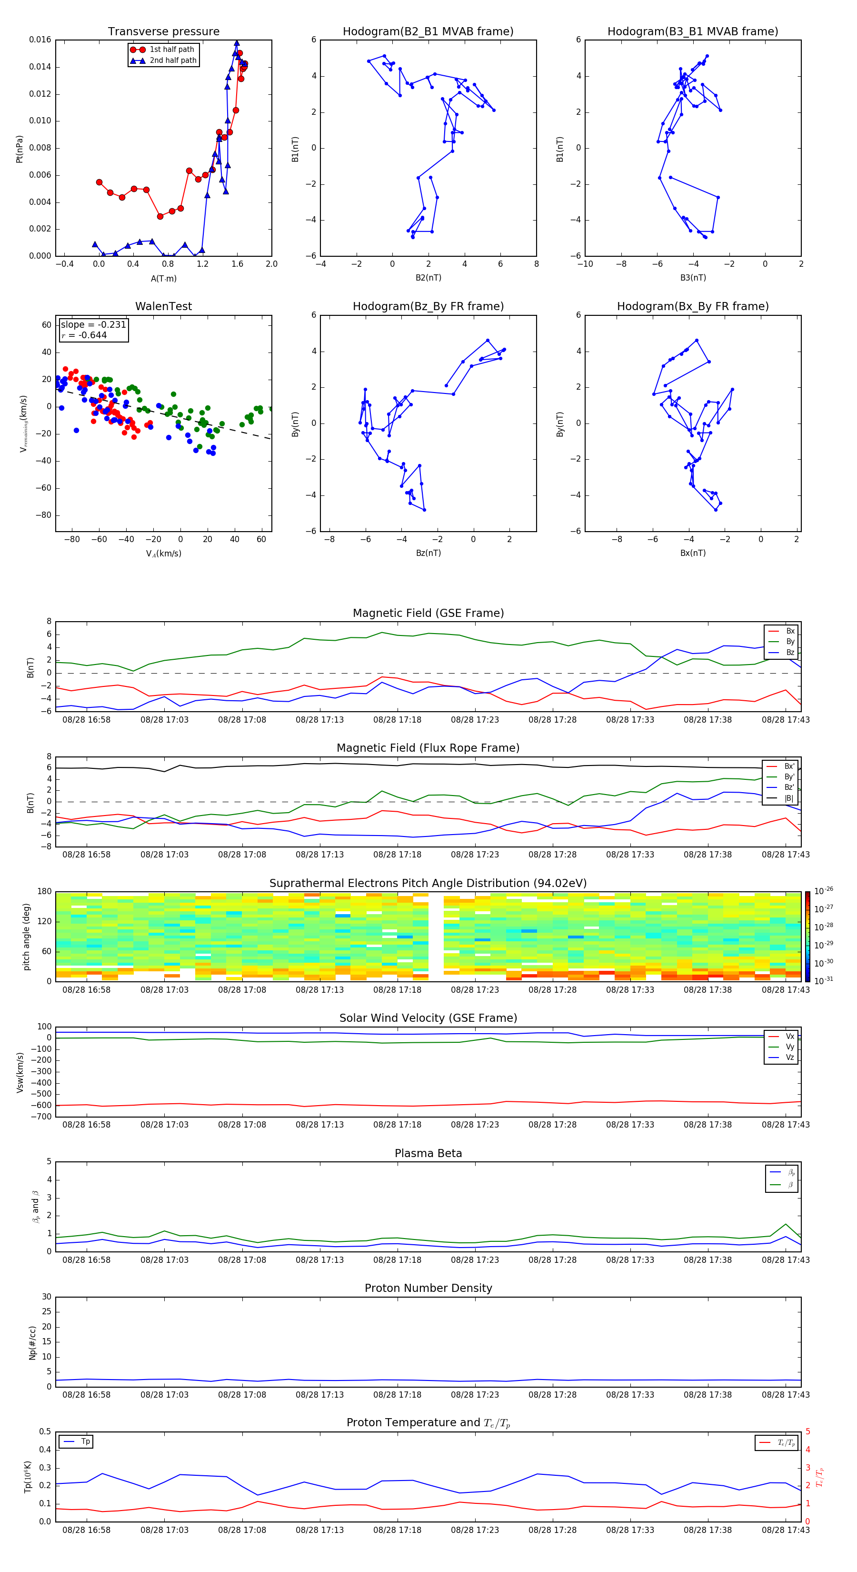Click the 'pitch angle (deg)' y-axis label
The image size is (857, 1572).
coord(26,937)
